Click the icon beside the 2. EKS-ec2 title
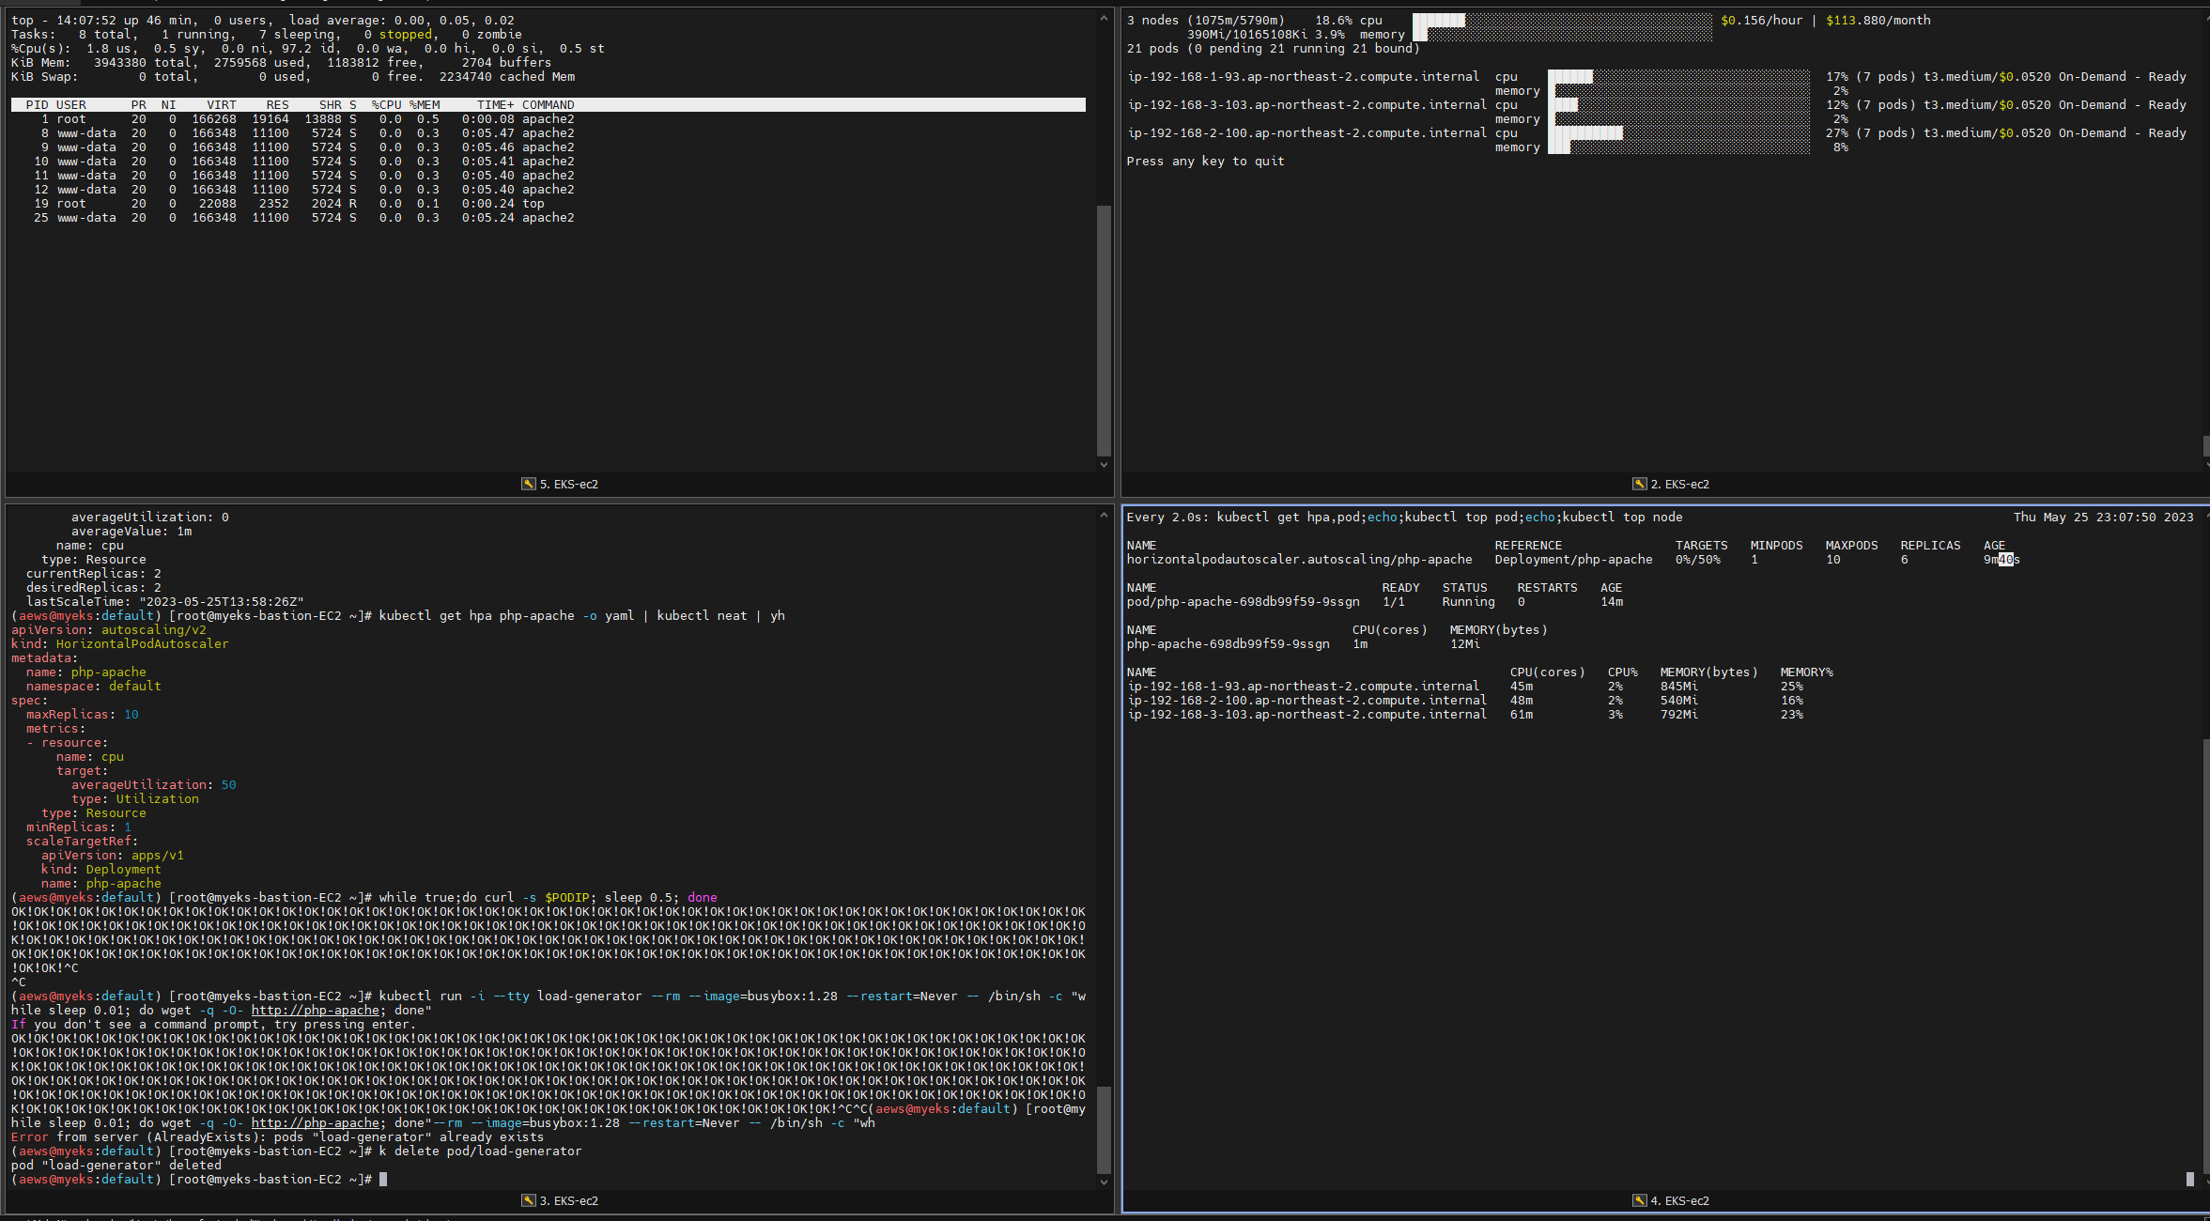 click(x=1640, y=484)
